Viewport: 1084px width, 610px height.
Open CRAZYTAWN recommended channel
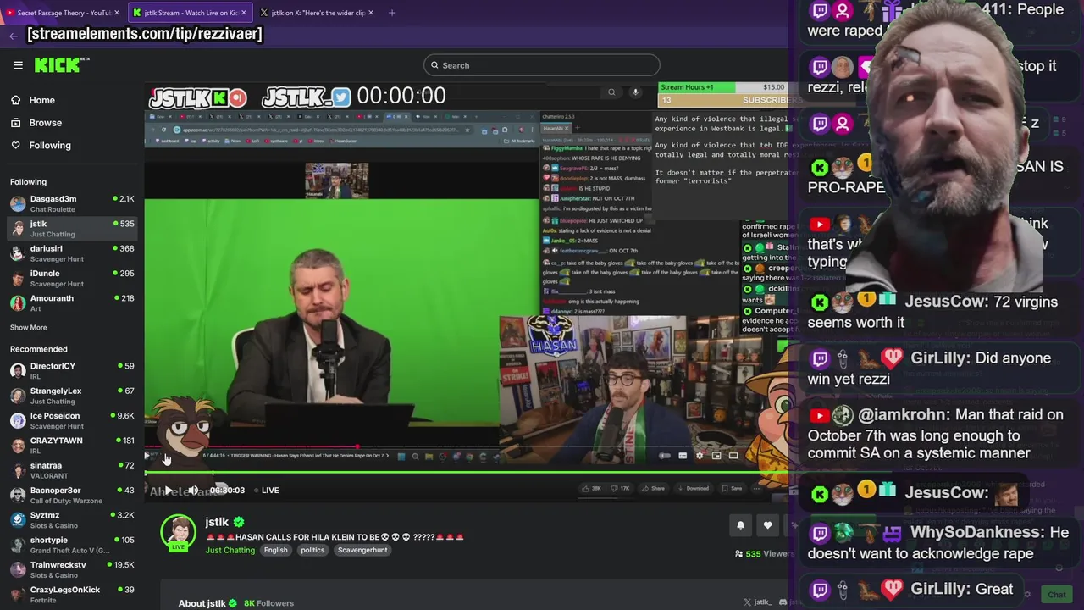point(72,445)
